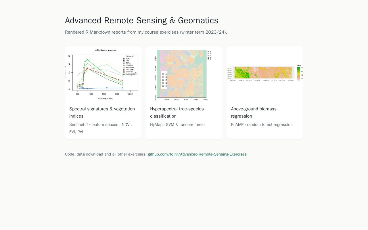Open Spectral signatures & vegetation indices report

(102, 112)
